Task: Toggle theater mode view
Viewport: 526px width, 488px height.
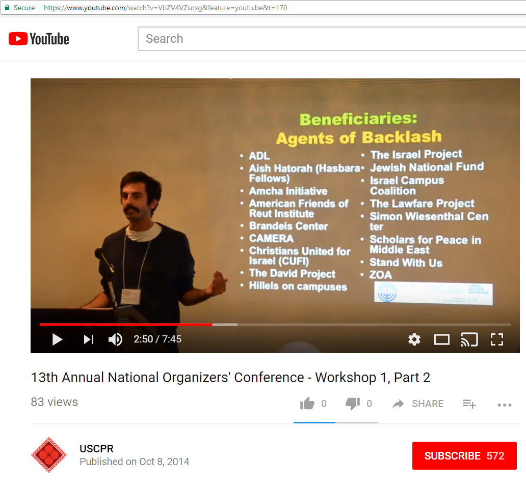Action: (x=442, y=339)
